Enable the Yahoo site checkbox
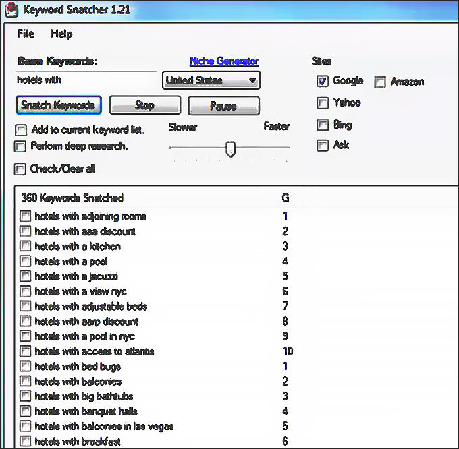Viewport: 459px width, 449px height. [322, 103]
